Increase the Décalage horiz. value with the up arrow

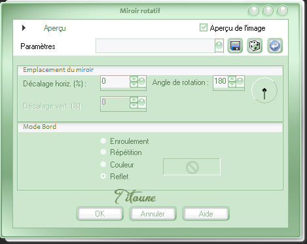tap(134, 79)
